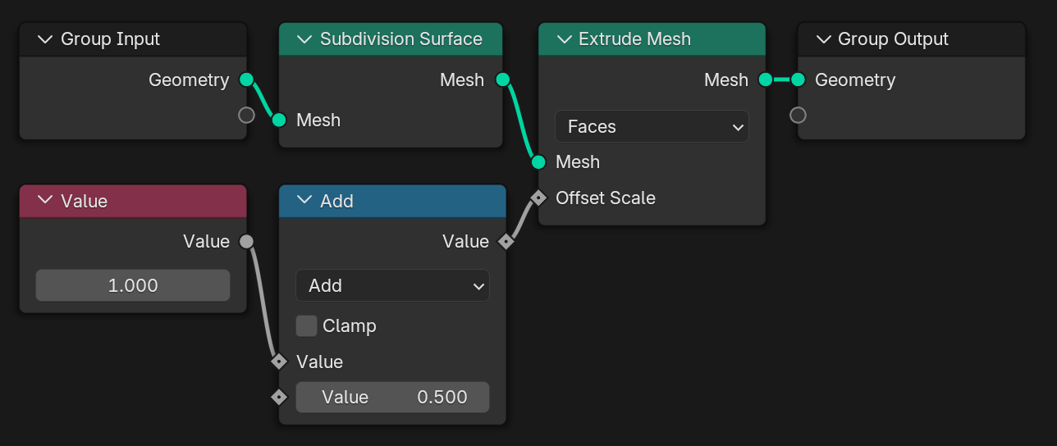The image size is (1057, 446).
Task: Click the 1.000 field in Value node
Action: (x=133, y=285)
